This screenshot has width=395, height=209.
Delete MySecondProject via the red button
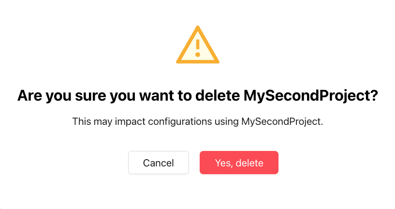[x=239, y=163]
